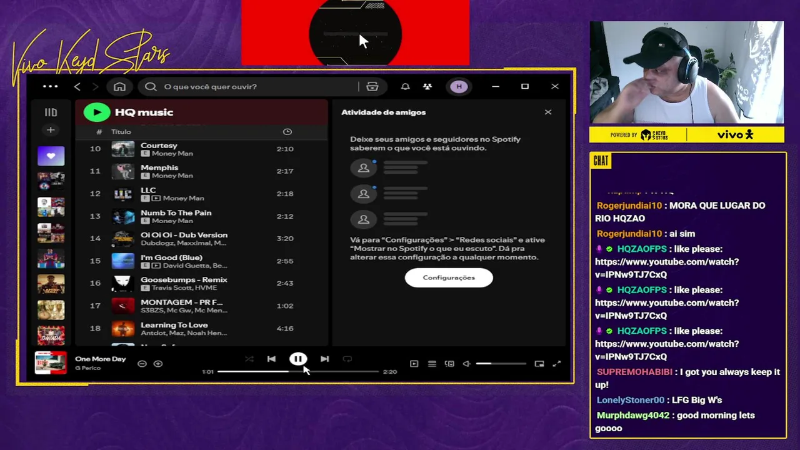800x450 pixels.
Task: Open the now playing One More Day cover
Action: tap(51, 363)
